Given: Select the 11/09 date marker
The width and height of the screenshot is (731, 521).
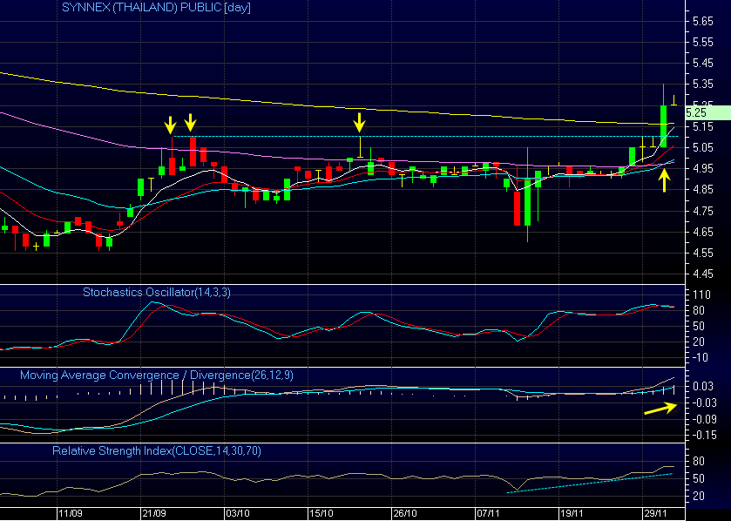Looking at the screenshot, I should pos(70,514).
